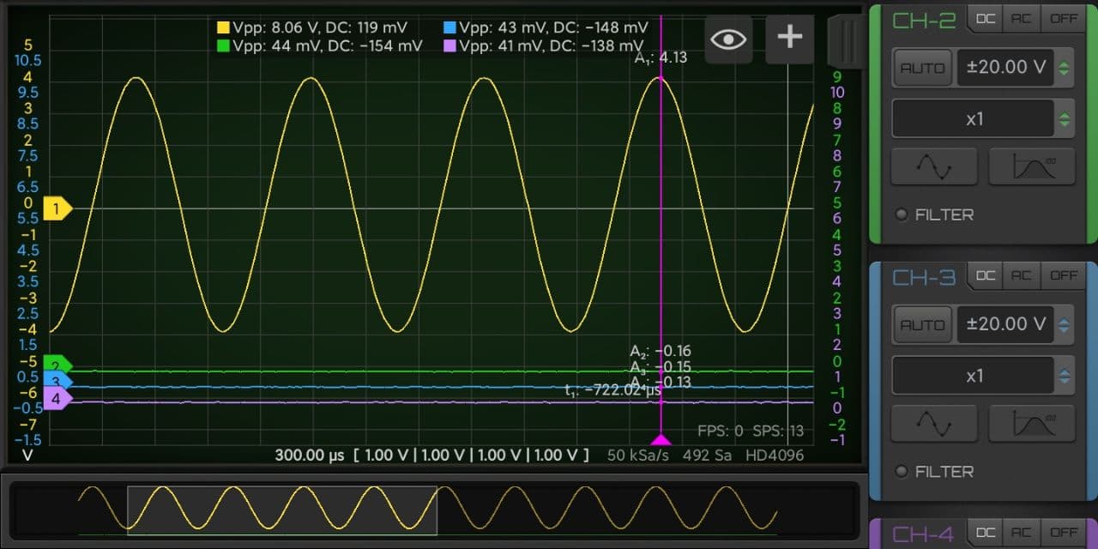The height and width of the screenshot is (549, 1098).
Task: Enable the CH-3 FILTER option
Action: point(902,472)
